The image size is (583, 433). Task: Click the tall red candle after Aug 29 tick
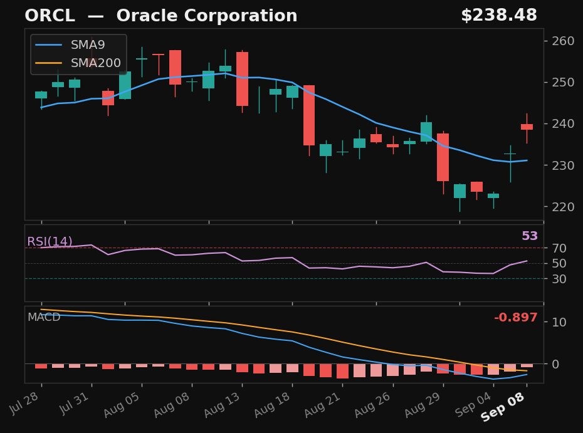(x=443, y=157)
